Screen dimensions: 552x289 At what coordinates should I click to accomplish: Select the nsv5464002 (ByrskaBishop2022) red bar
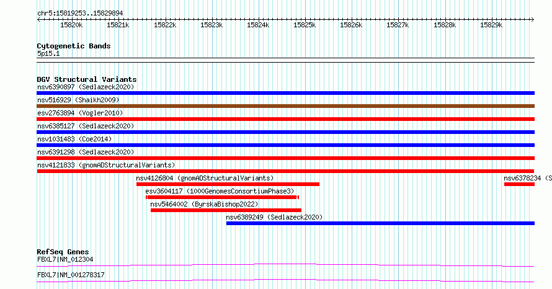pyautogui.click(x=226, y=210)
